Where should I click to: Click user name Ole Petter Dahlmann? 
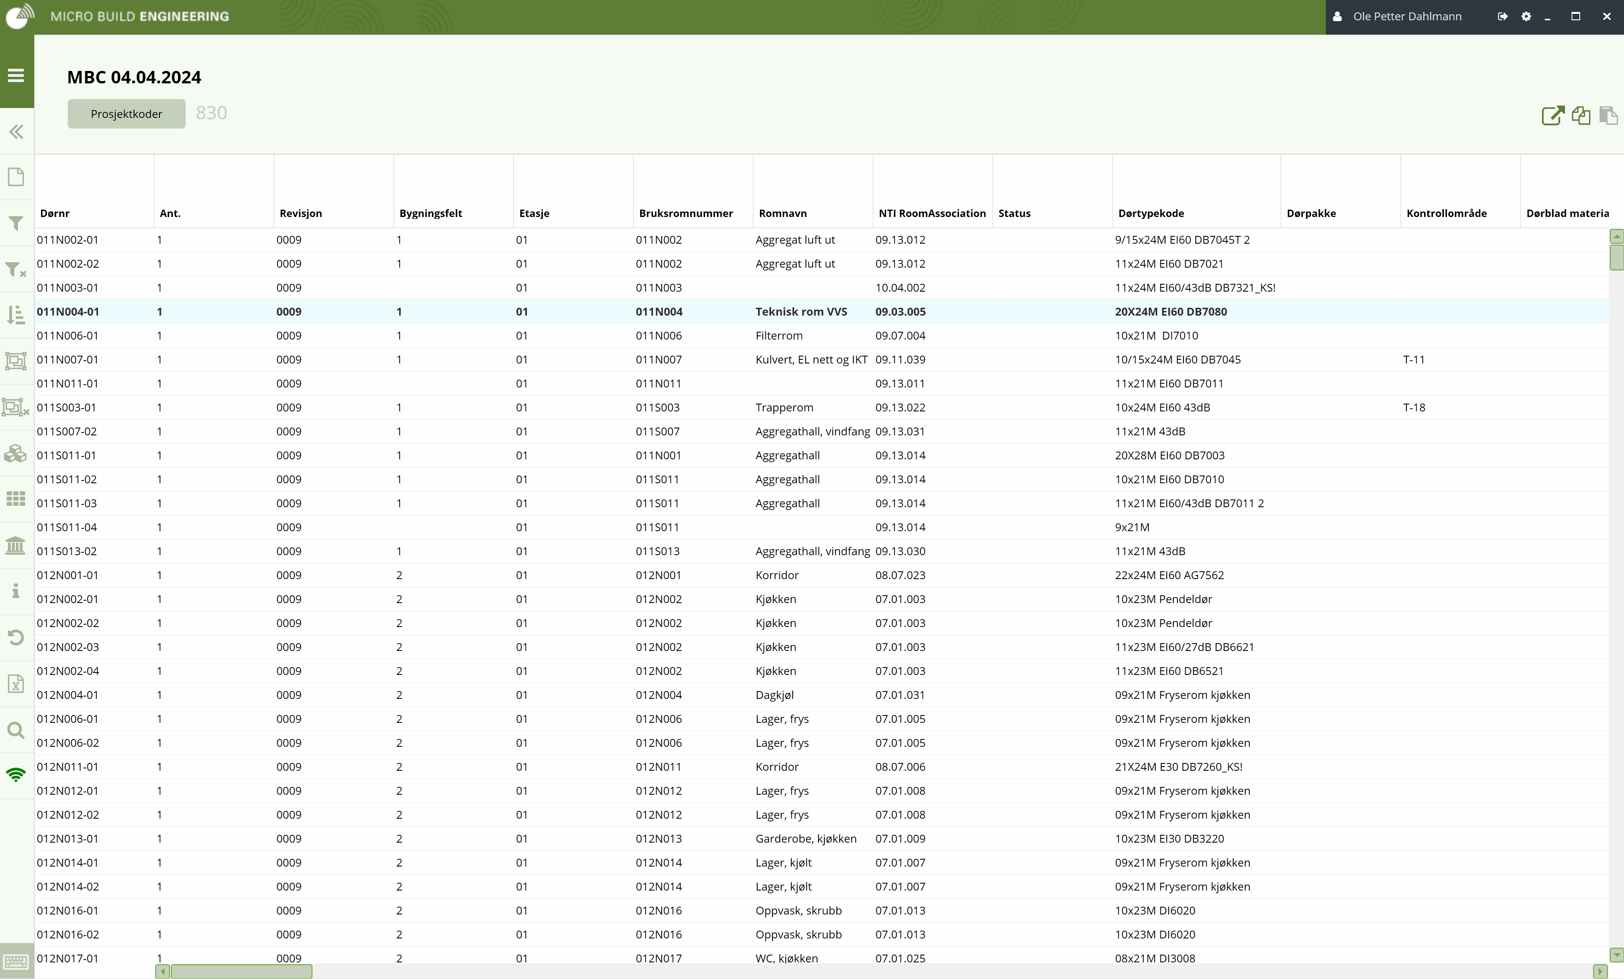(x=1407, y=17)
